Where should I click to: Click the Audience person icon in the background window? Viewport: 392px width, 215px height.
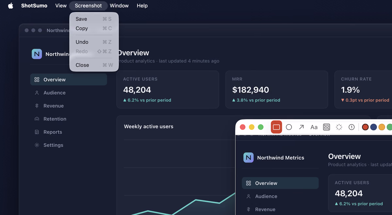tap(37, 93)
